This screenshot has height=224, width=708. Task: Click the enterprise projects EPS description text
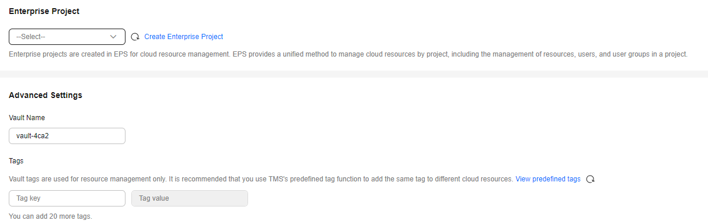pos(348,54)
